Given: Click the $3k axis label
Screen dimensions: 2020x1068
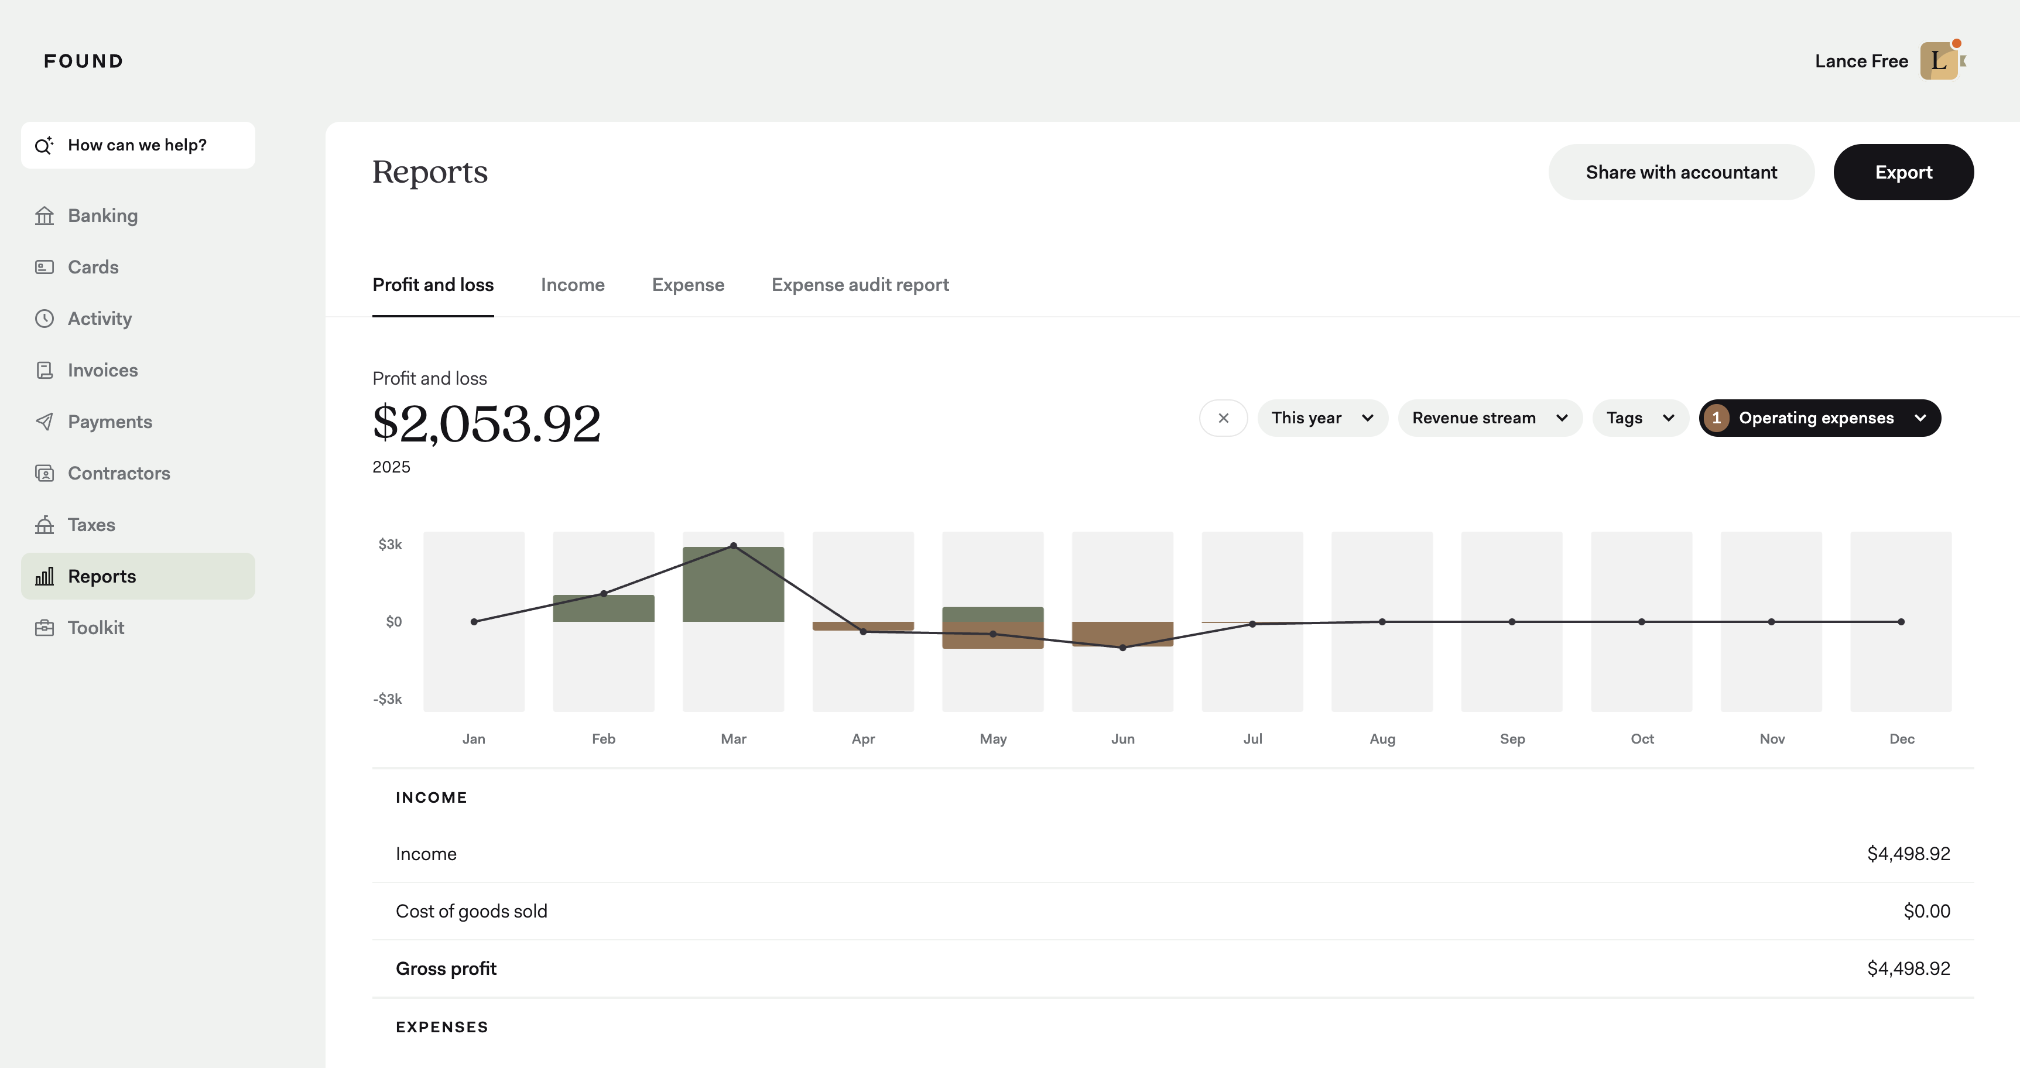Looking at the screenshot, I should [x=390, y=544].
